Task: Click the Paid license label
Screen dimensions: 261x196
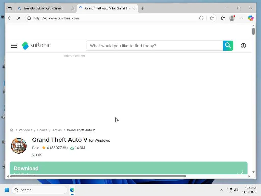Action: click(36, 148)
